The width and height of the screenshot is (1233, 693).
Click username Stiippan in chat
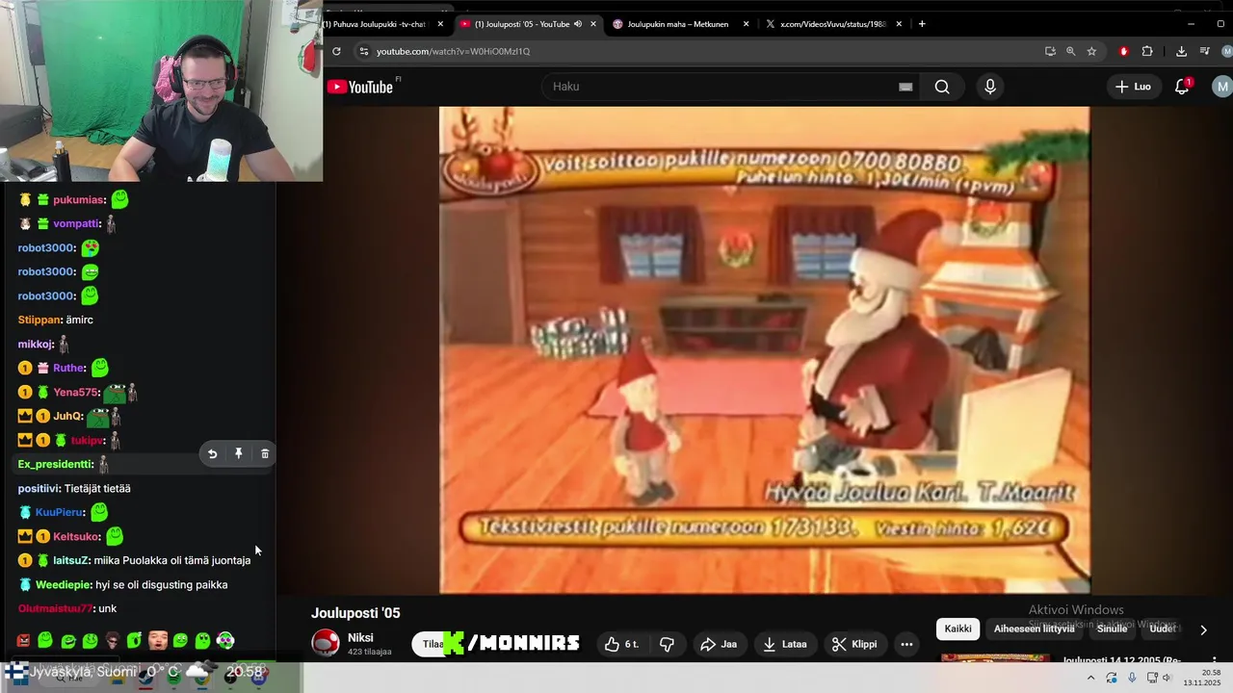[39, 320]
